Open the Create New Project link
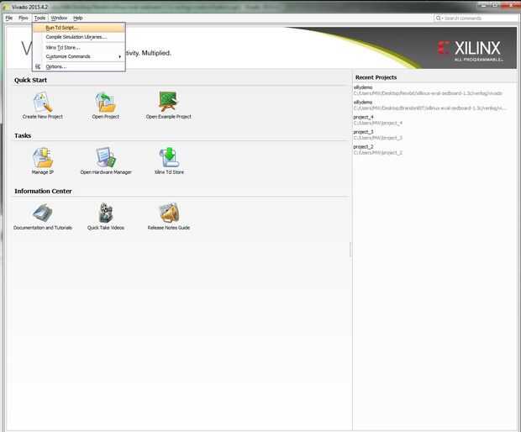Screen dimensions: 521x432 click(43, 117)
